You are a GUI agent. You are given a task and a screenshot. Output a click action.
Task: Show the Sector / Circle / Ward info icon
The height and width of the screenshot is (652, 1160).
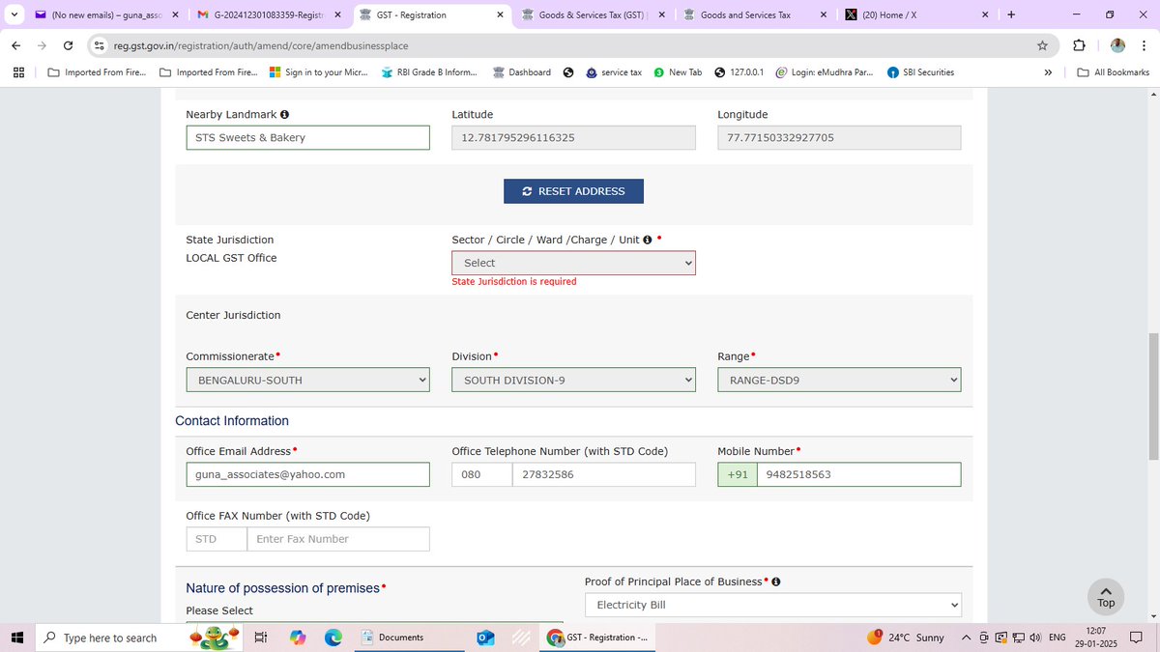pyautogui.click(x=647, y=240)
